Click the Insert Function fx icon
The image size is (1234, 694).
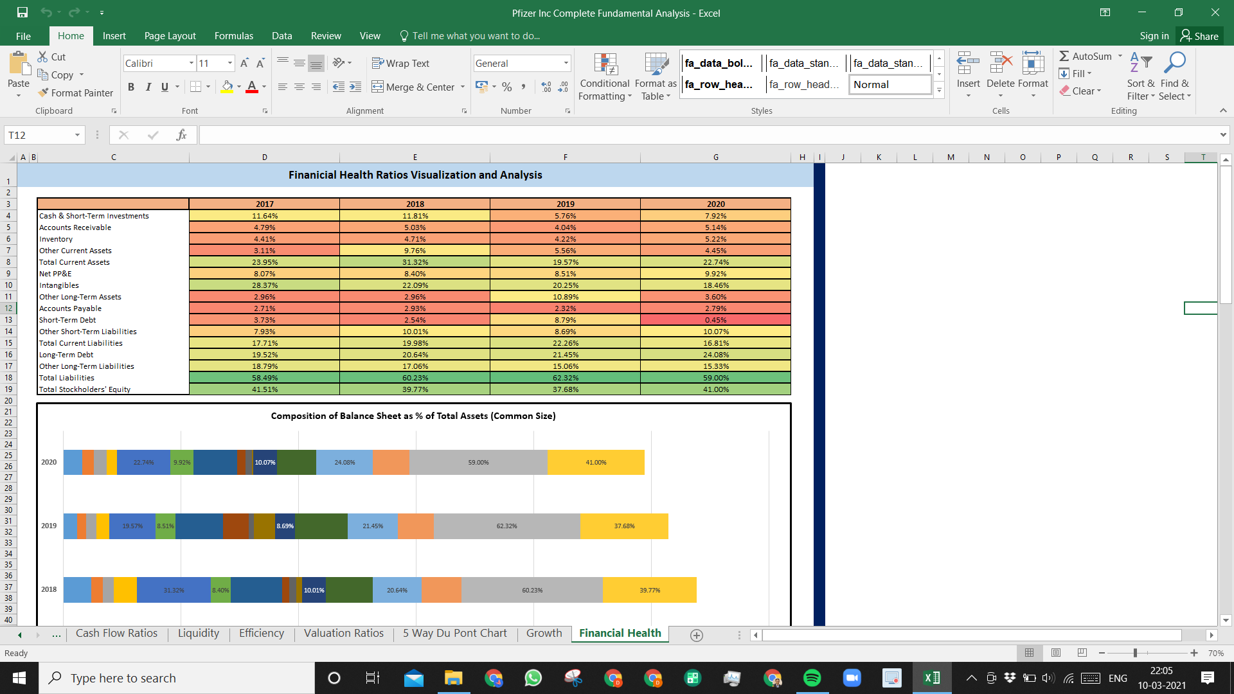[x=181, y=135]
